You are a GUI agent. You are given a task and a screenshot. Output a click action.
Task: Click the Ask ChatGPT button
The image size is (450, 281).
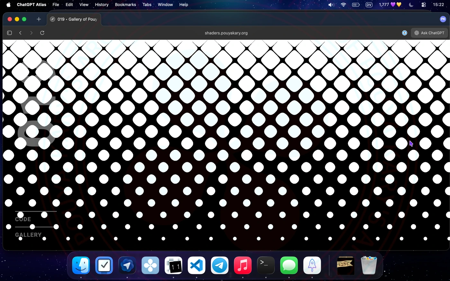click(429, 33)
